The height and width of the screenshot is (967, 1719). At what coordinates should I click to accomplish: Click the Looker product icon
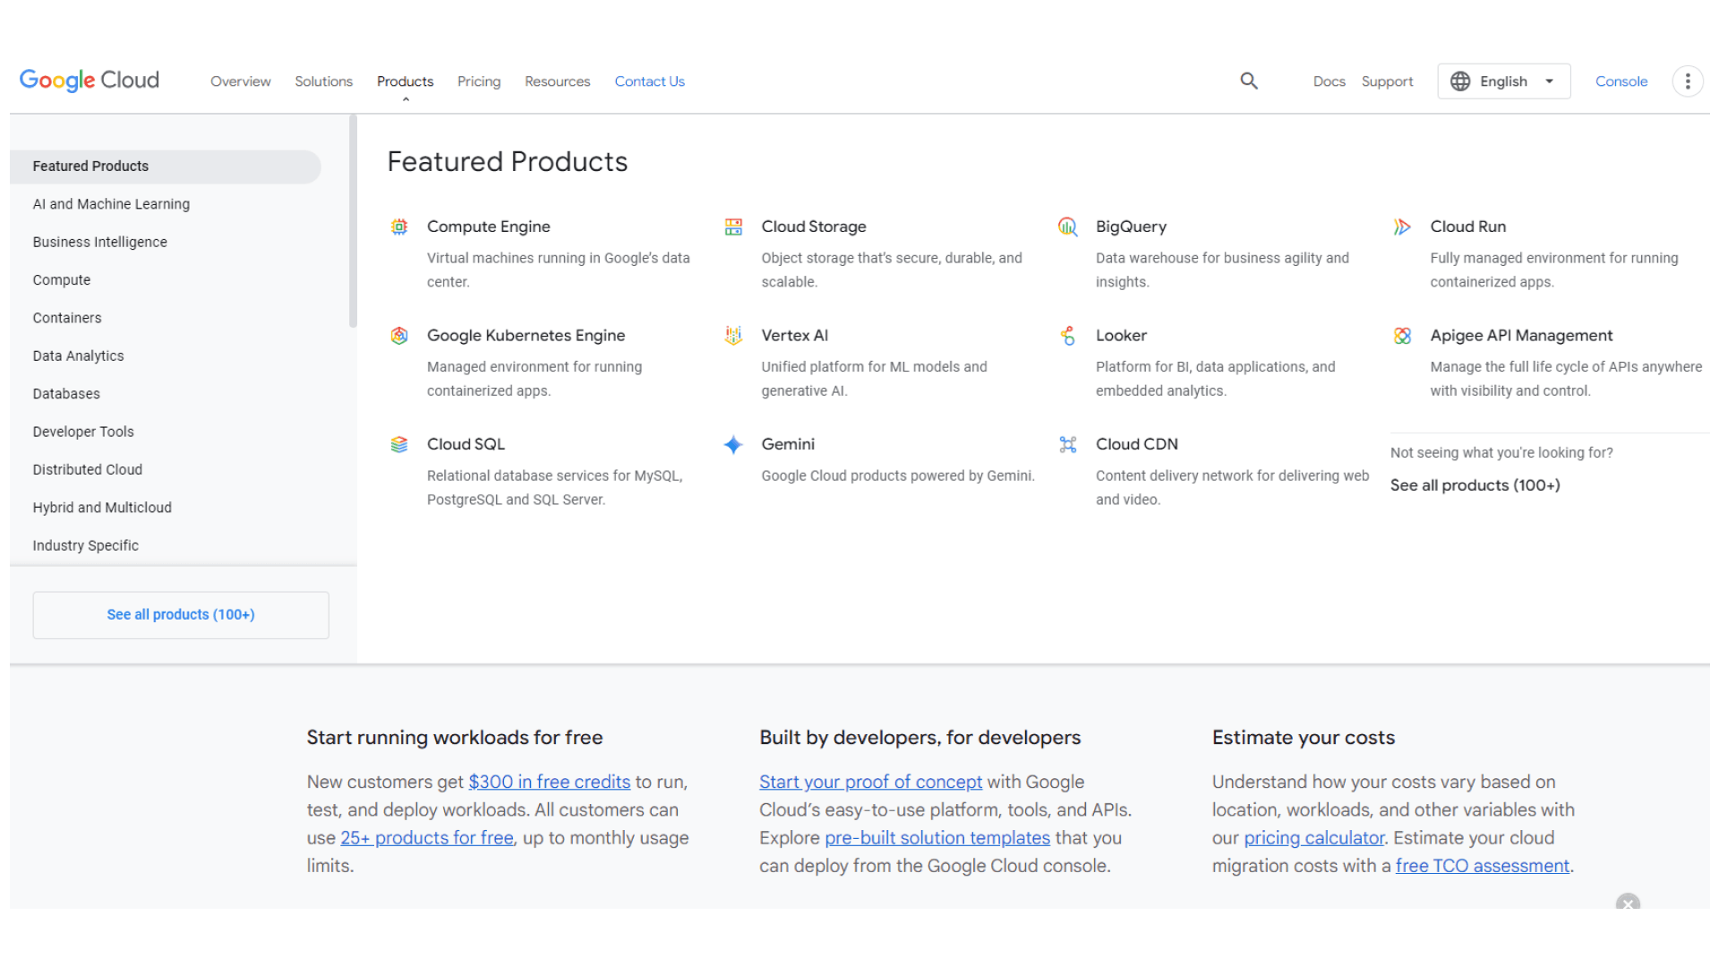coord(1068,336)
